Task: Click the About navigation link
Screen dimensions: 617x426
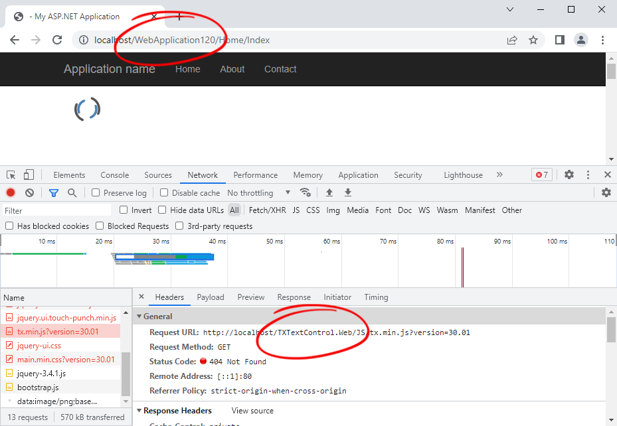Action: coord(232,69)
